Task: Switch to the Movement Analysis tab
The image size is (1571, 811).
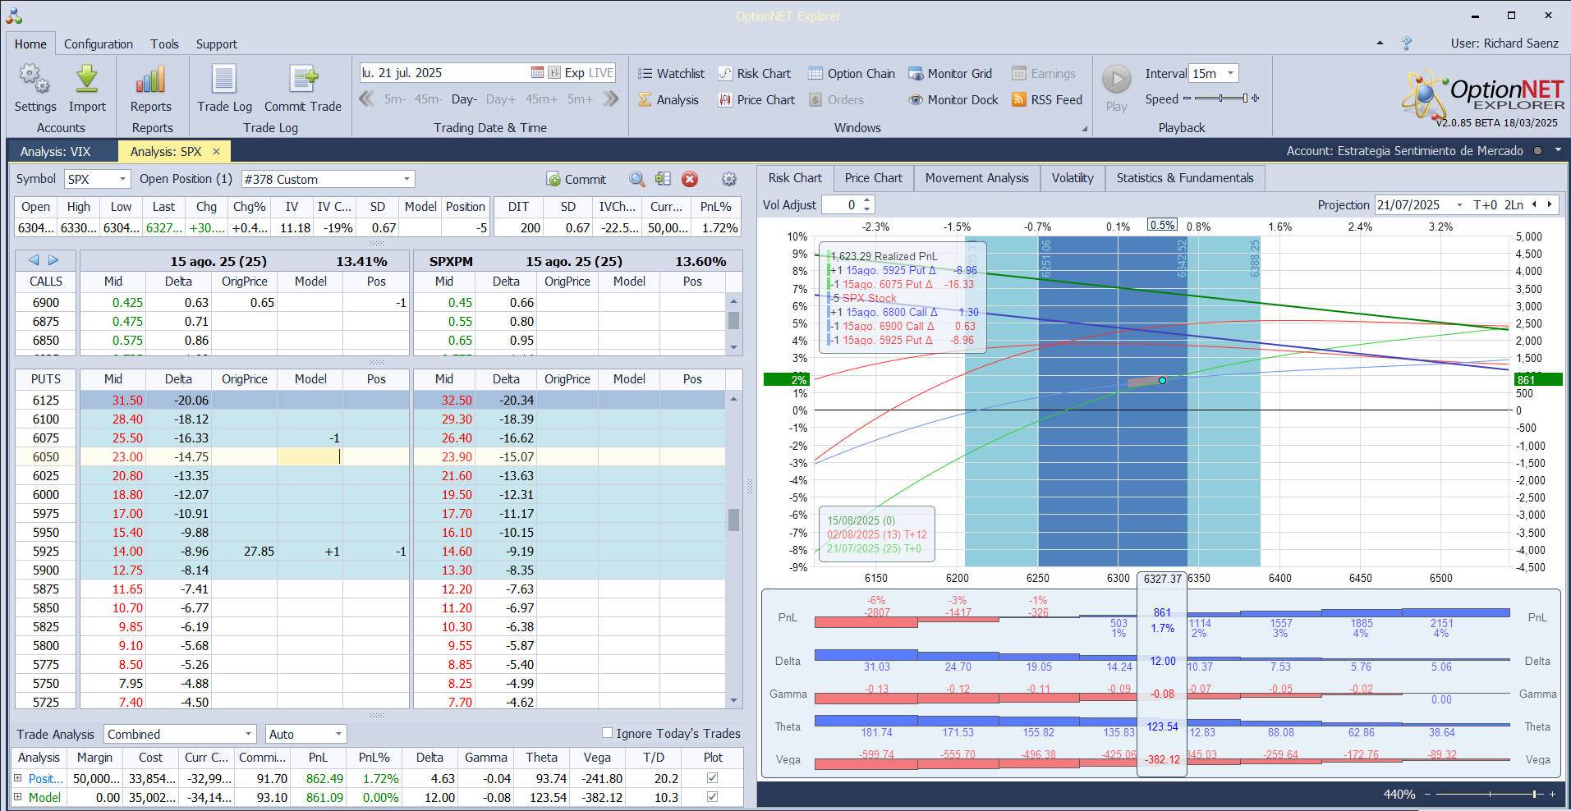Action: (x=976, y=178)
